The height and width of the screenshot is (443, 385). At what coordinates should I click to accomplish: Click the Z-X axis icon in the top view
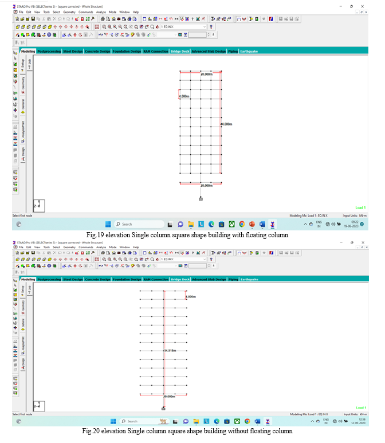(40, 205)
